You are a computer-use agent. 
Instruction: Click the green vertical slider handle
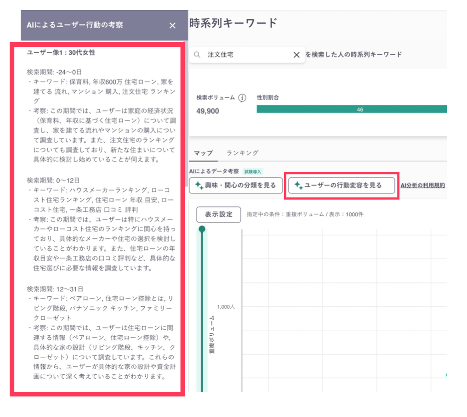(x=202, y=229)
